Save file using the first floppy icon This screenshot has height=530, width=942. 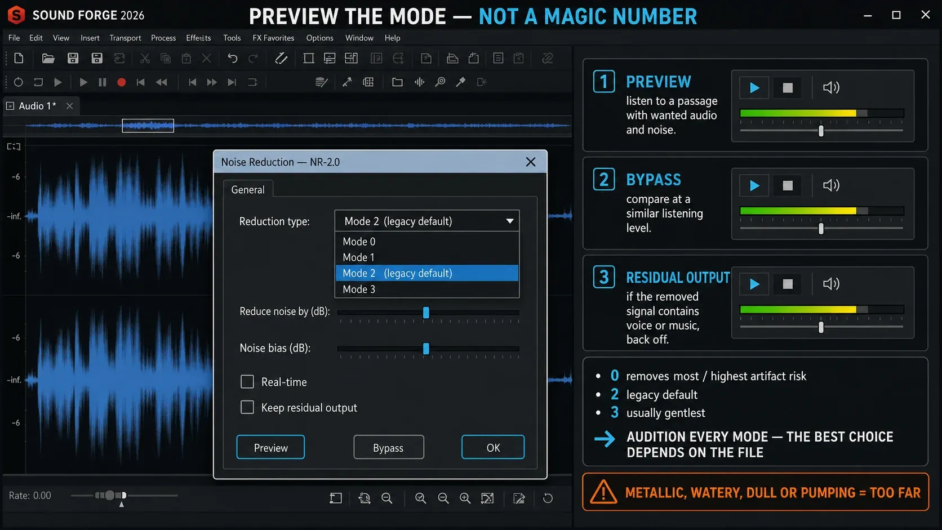click(73, 58)
